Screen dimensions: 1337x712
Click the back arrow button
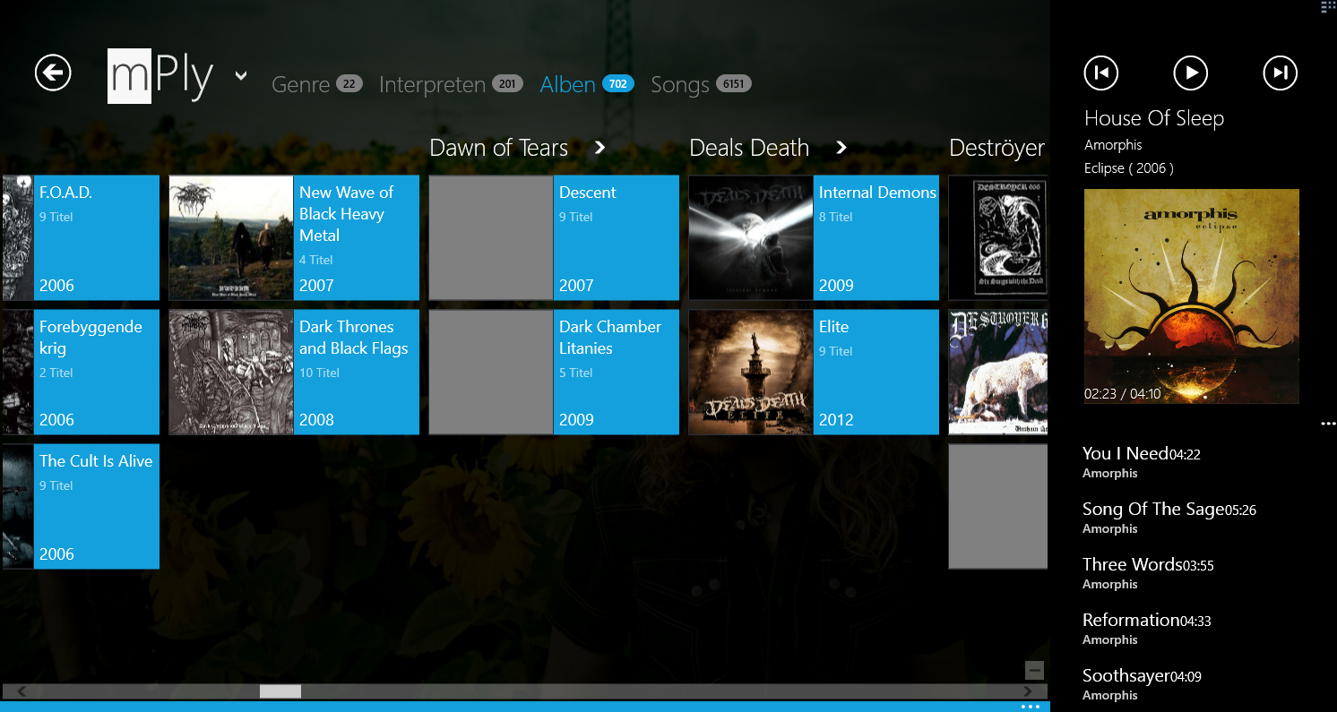click(x=53, y=73)
